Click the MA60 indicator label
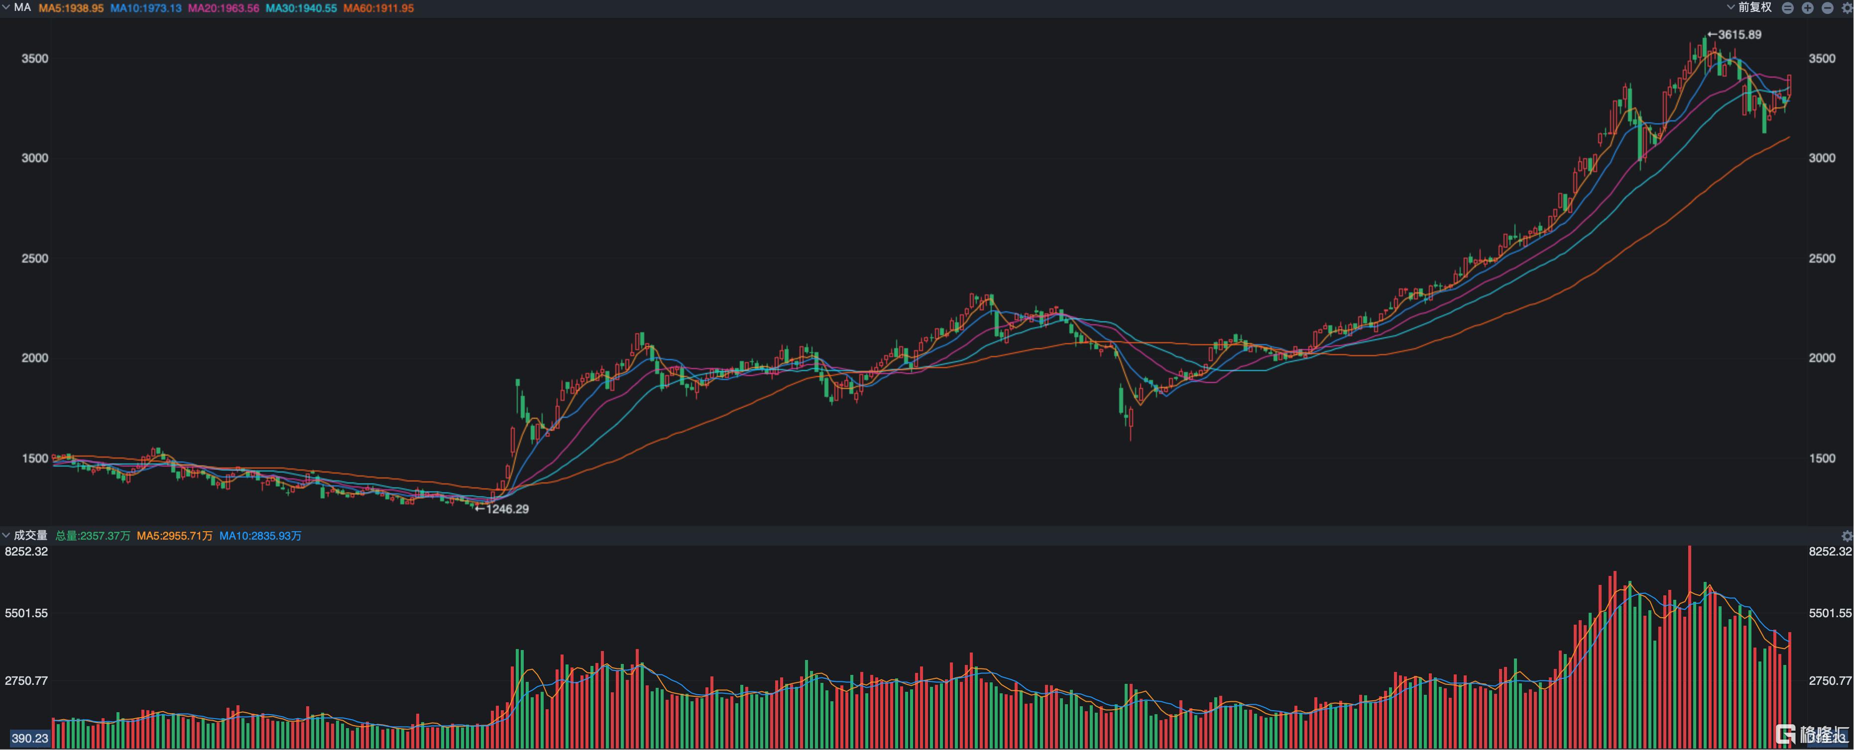The image size is (1854, 750). (378, 8)
